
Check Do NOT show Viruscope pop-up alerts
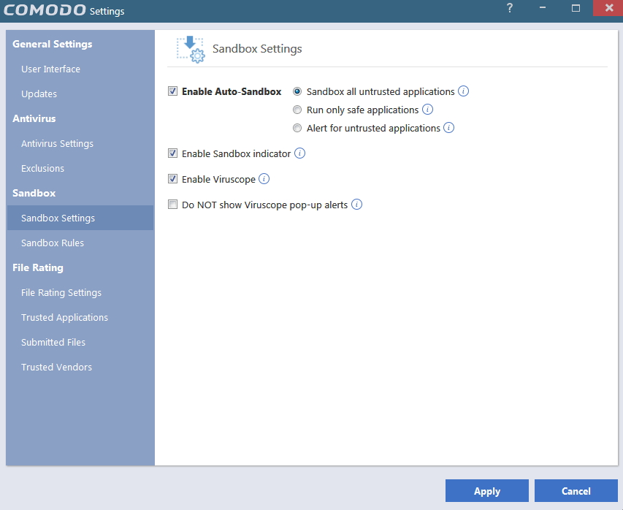pos(172,205)
